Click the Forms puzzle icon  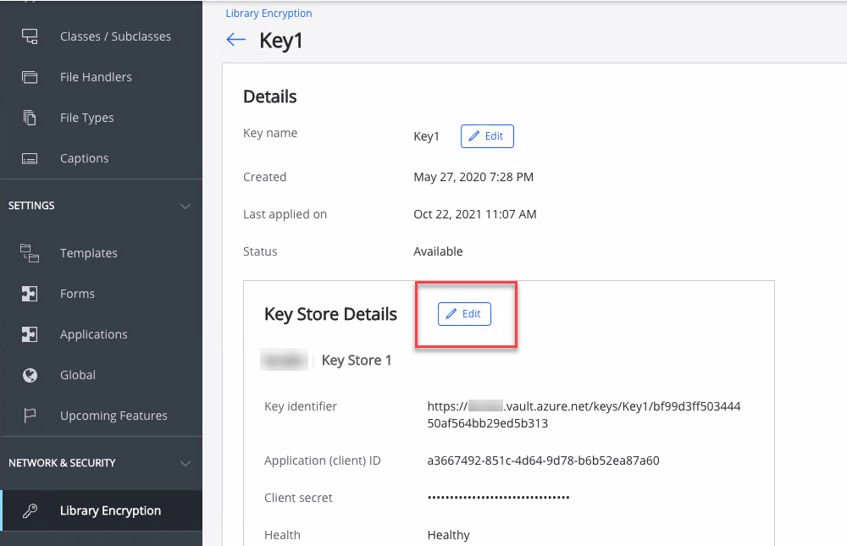point(30,294)
